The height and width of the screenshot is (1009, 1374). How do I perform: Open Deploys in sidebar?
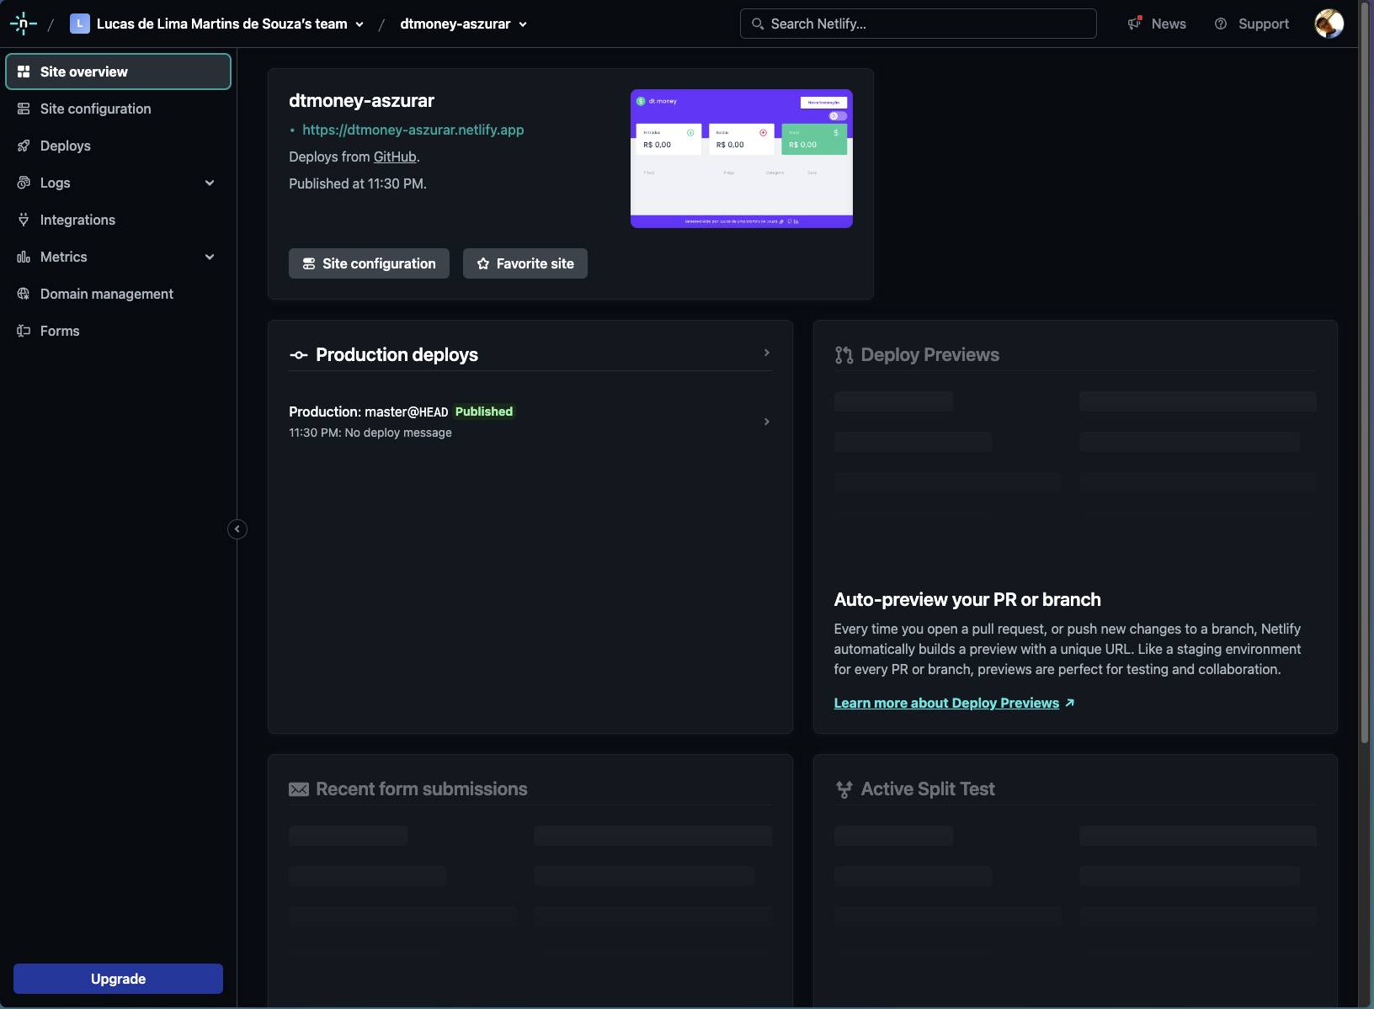(118, 146)
